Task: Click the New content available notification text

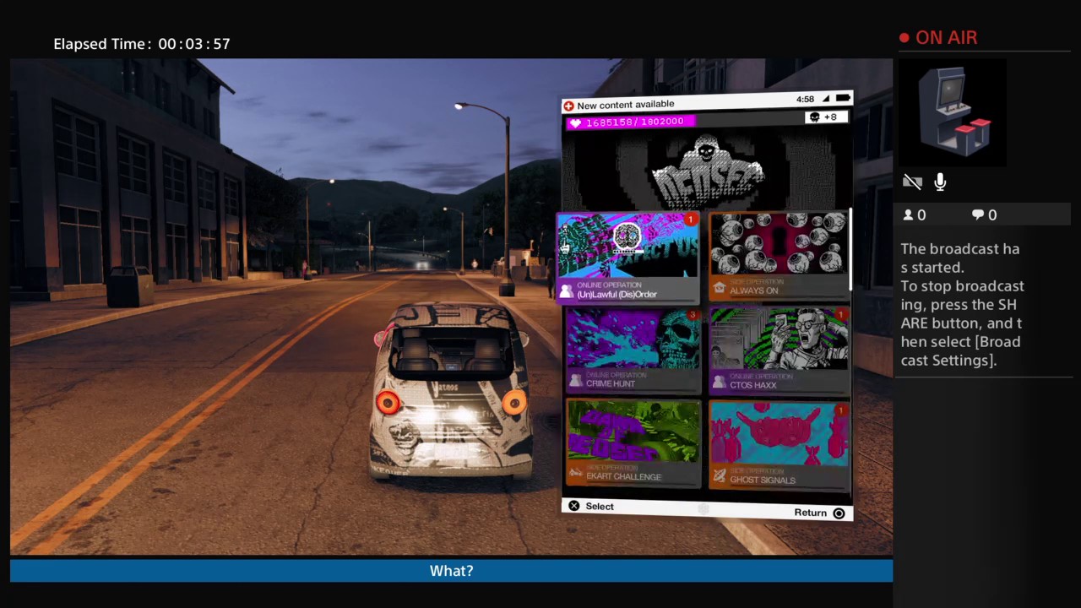Action: pyautogui.click(x=626, y=105)
